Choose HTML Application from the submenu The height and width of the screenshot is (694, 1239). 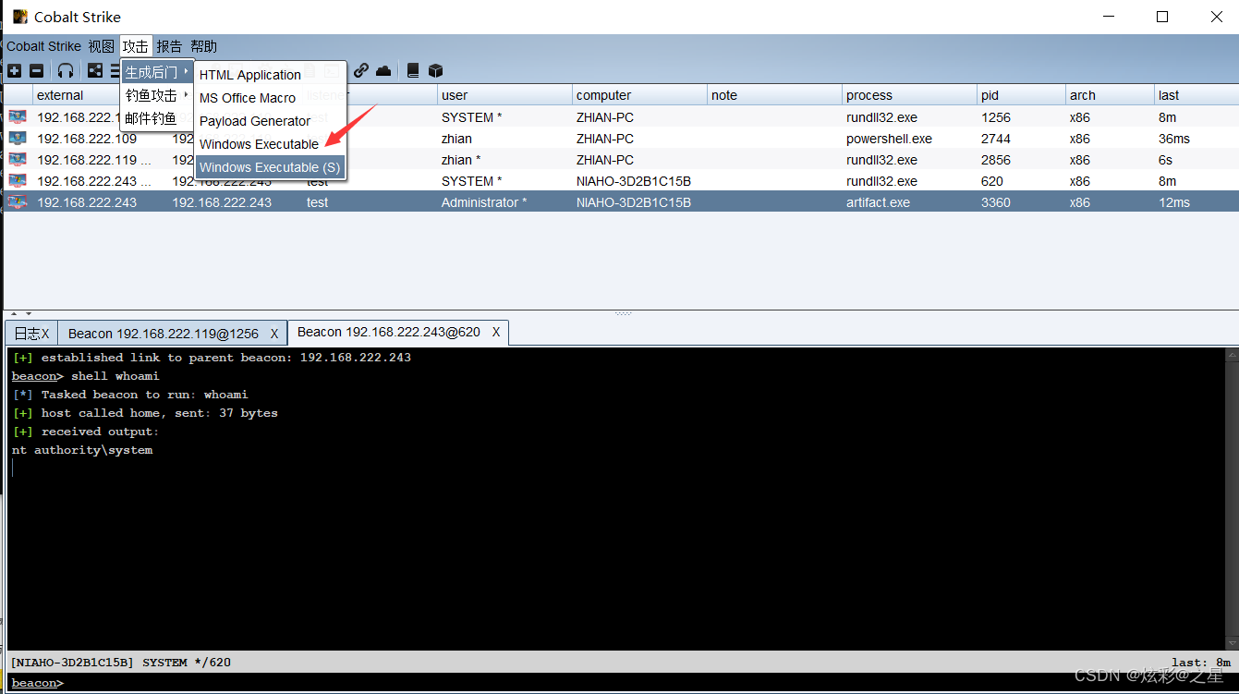(271, 75)
